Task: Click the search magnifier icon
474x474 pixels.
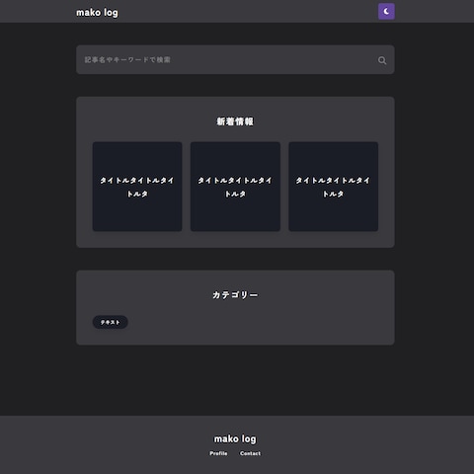Action: tap(382, 60)
